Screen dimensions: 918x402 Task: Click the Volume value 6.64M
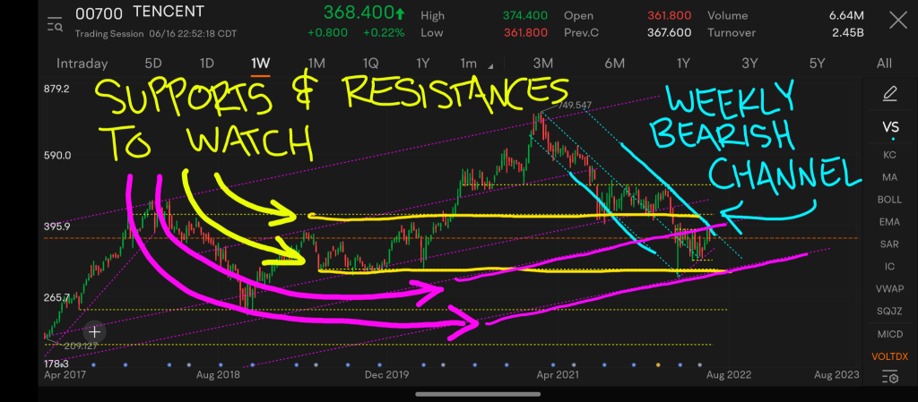[x=846, y=16]
